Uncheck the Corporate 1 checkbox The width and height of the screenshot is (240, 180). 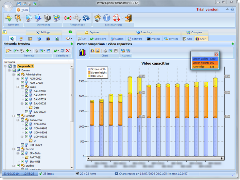10,66
